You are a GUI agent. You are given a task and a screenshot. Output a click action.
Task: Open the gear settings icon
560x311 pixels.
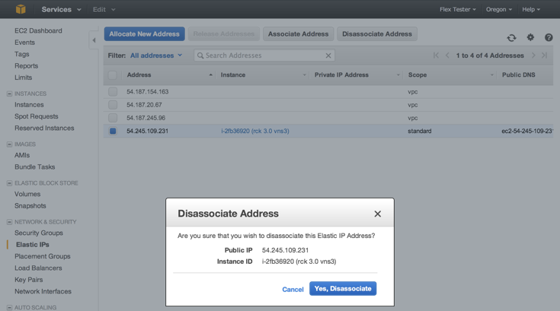tap(530, 37)
